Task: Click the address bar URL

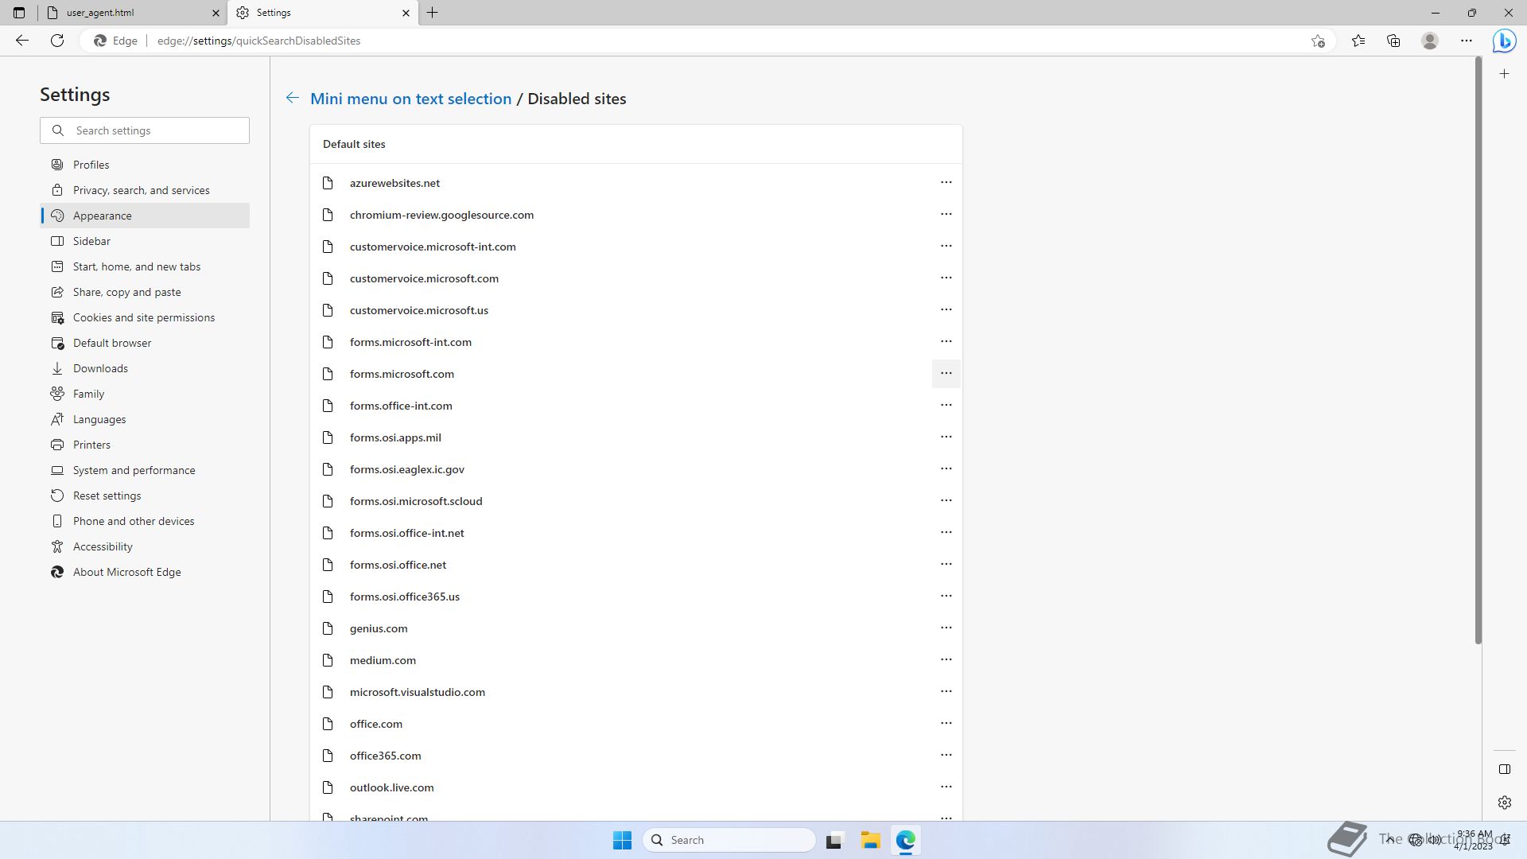Action: [x=258, y=41]
